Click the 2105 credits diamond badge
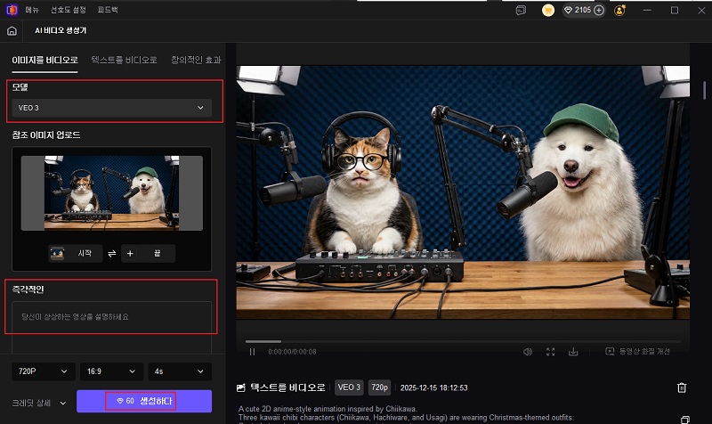The width and height of the screenshot is (712, 424). pos(578,10)
